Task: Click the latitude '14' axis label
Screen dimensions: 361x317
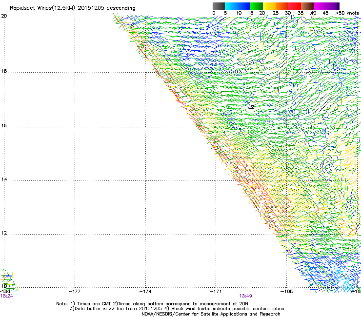Action: pos(4,179)
